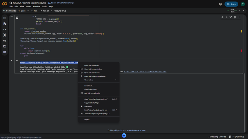Click the page vertical scrollbar
This screenshot has width=248, height=139.
(x=244, y=102)
